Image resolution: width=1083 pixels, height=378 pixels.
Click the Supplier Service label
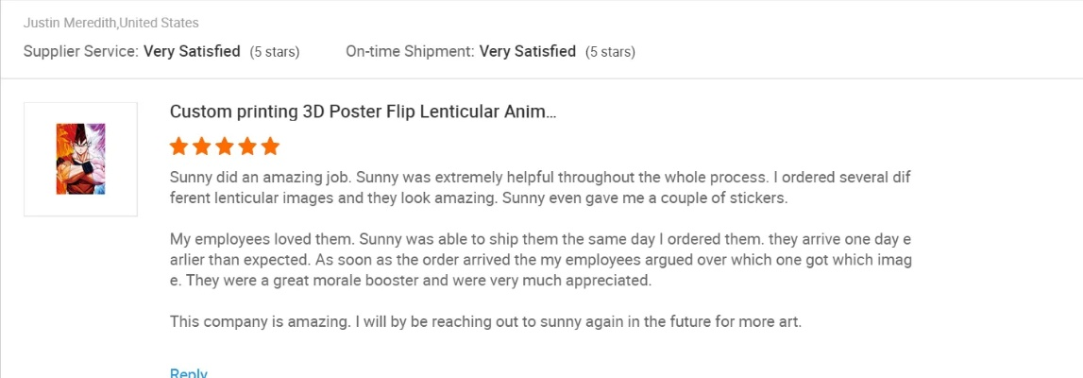[x=81, y=51]
